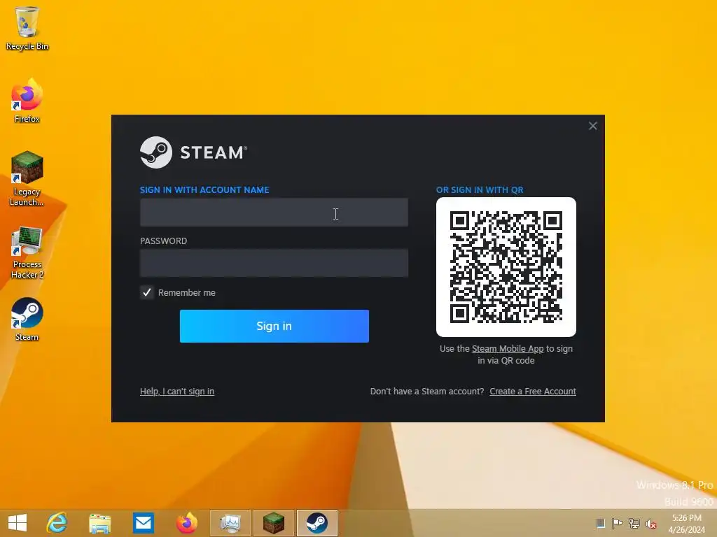Select the Steam desktop shortcut
717x537 pixels.
(27, 319)
